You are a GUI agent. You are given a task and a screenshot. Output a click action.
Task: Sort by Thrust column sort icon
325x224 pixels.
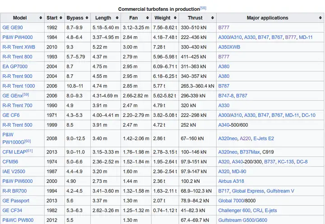[213, 18]
